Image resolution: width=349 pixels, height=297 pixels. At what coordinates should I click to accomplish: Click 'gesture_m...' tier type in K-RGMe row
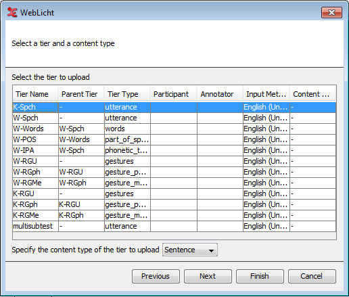point(127,215)
